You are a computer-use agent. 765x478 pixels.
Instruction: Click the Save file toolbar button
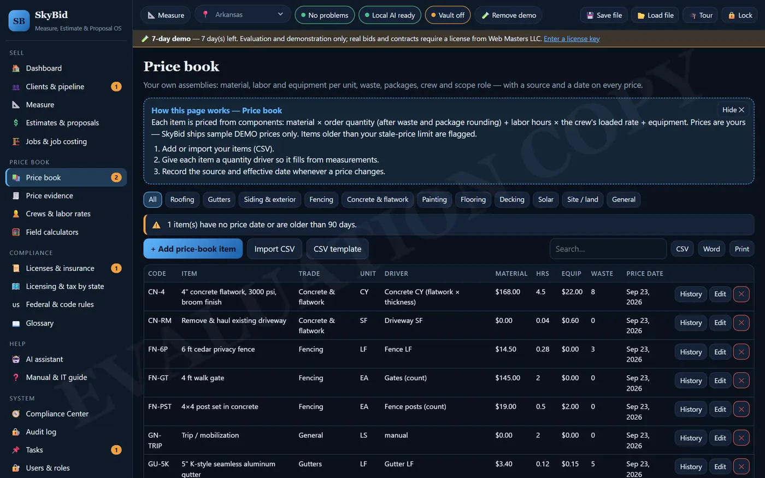604,15
